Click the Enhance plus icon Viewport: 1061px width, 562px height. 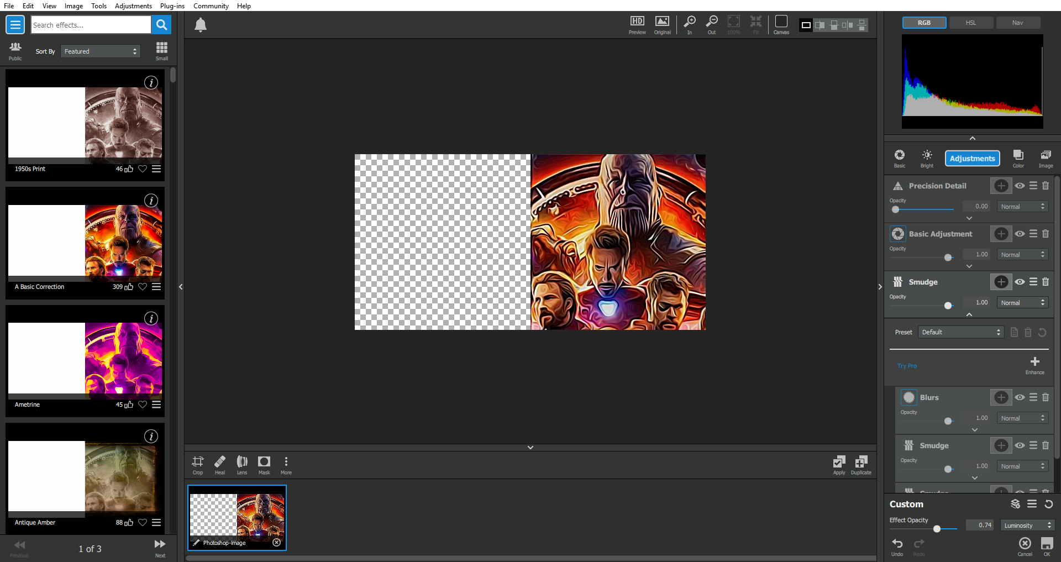click(1035, 365)
